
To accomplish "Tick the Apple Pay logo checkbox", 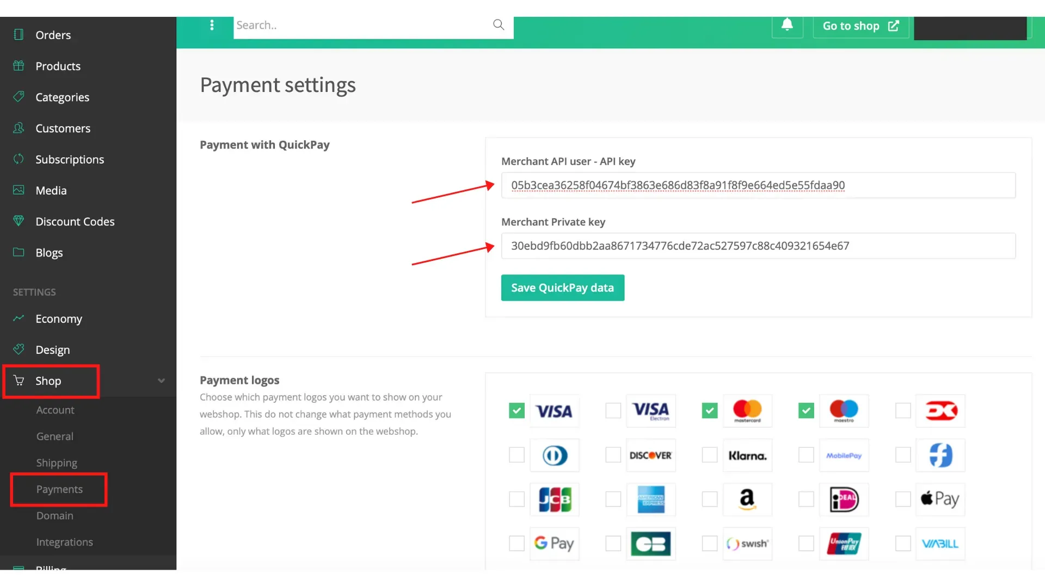I will [x=903, y=499].
